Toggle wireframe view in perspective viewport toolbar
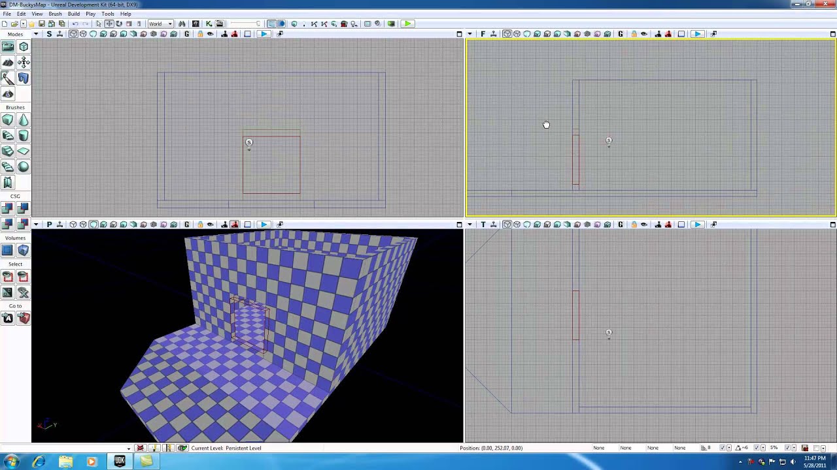 click(83, 225)
